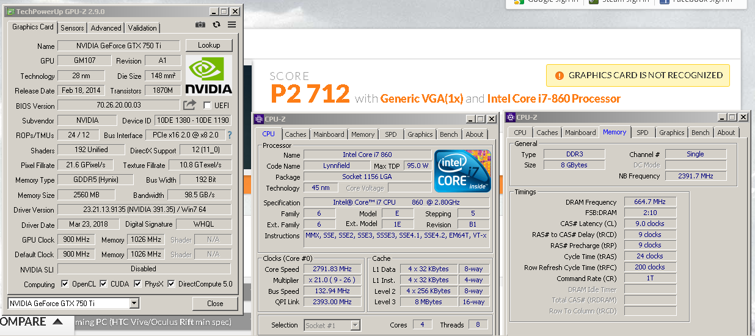This screenshot has width=755, height=336.
Task: Open Caches tab in first CPU-Z
Action: pos(296,134)
